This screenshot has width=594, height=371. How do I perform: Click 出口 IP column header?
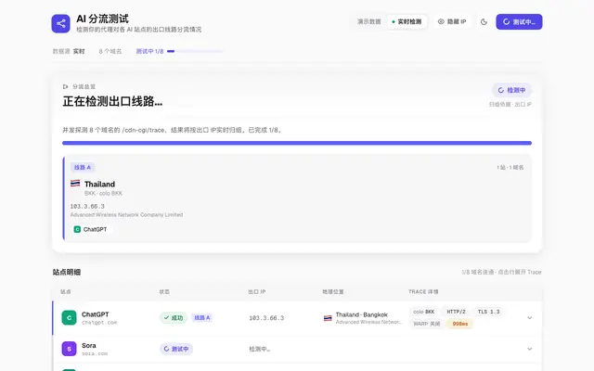pyautogui.click(x=257, y=292)
